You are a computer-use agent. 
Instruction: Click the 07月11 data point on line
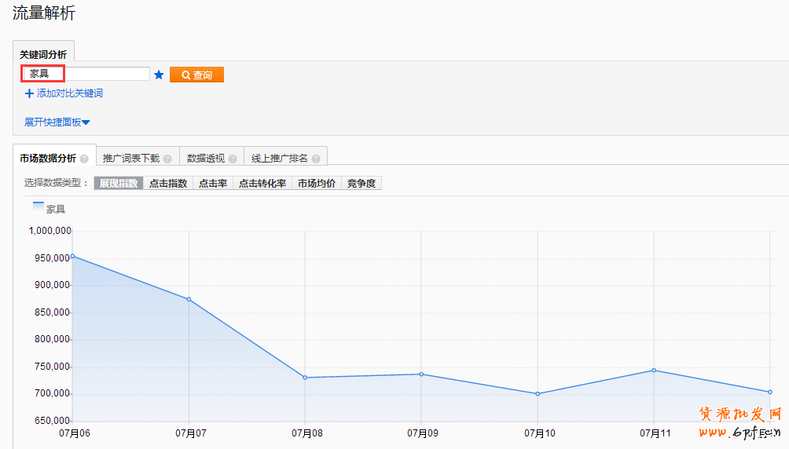pos(654,371)
